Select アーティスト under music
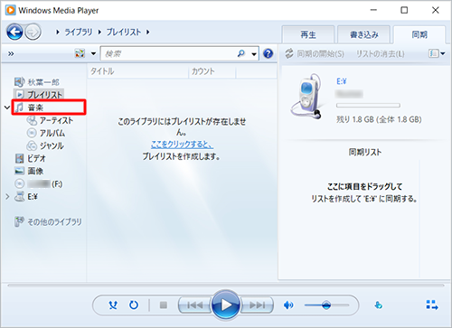This screenshot has width=452, height=328. [50, 120]
